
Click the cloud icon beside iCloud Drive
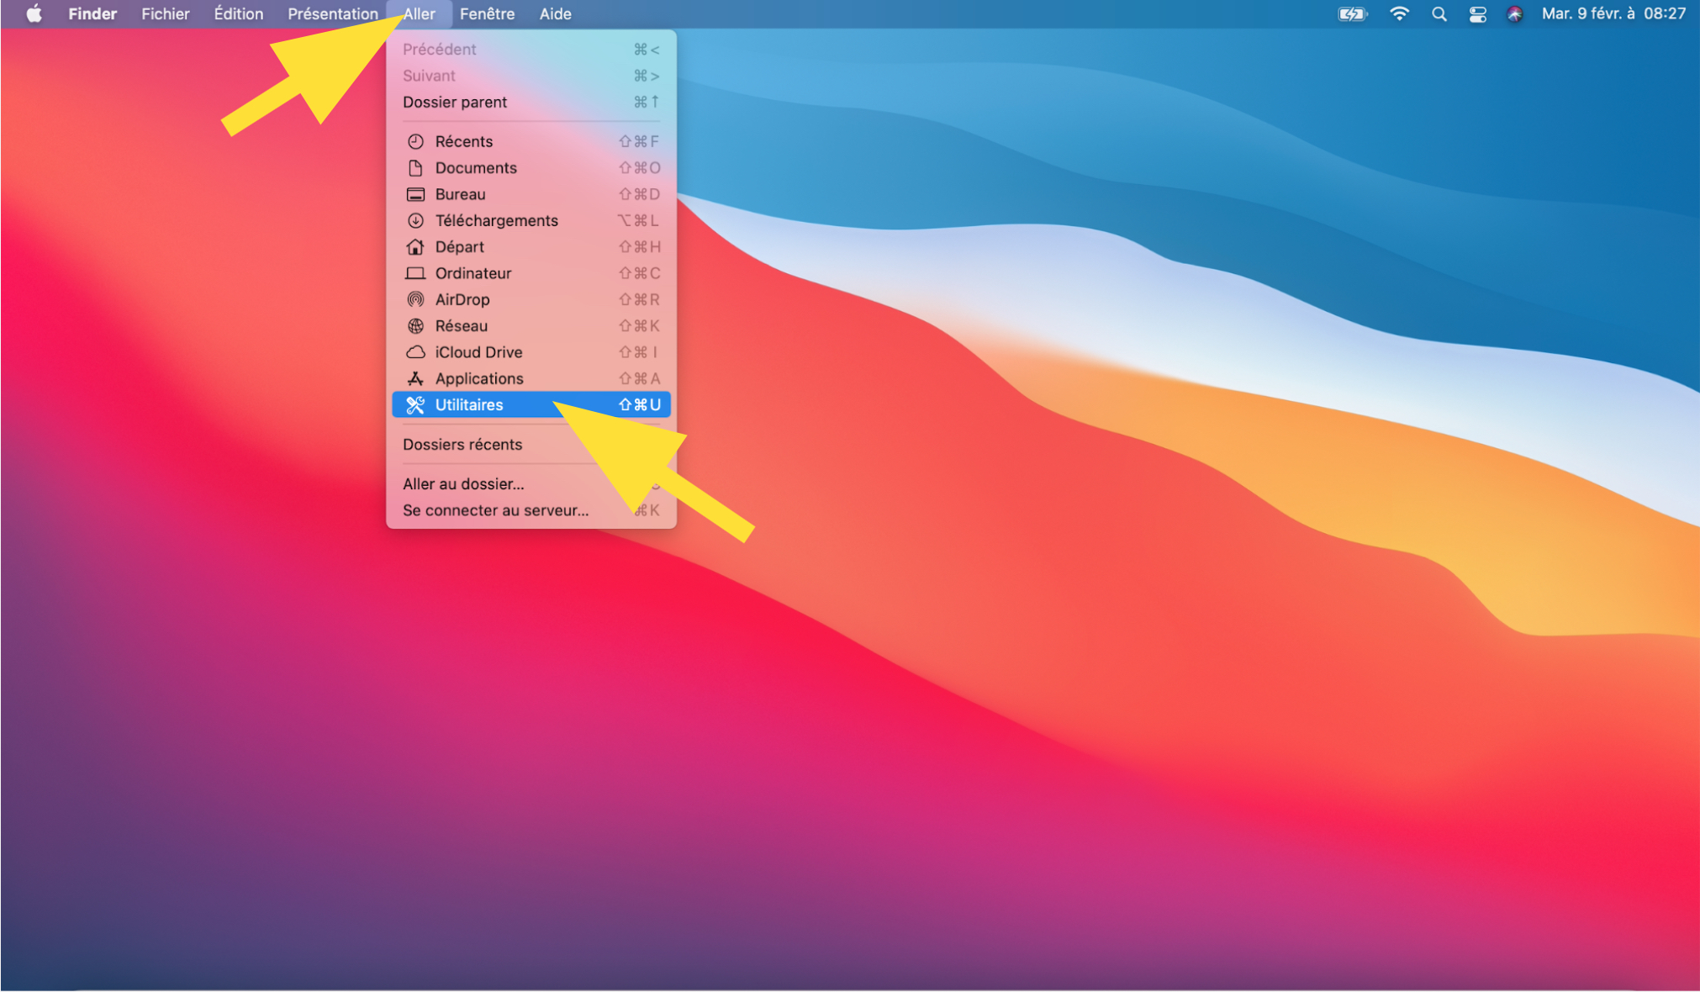(415, 352)
